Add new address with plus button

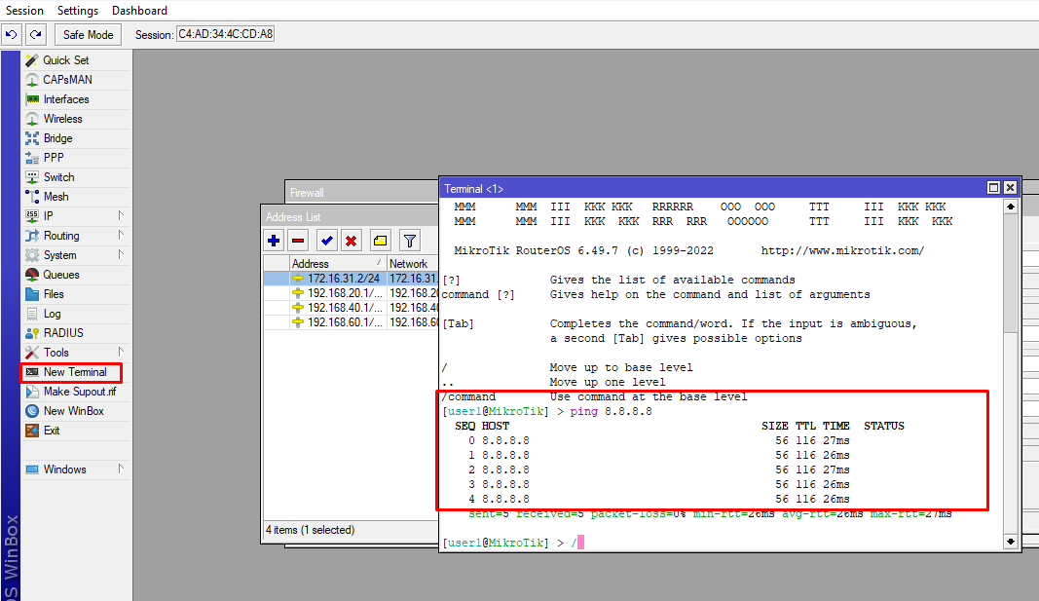274,241
